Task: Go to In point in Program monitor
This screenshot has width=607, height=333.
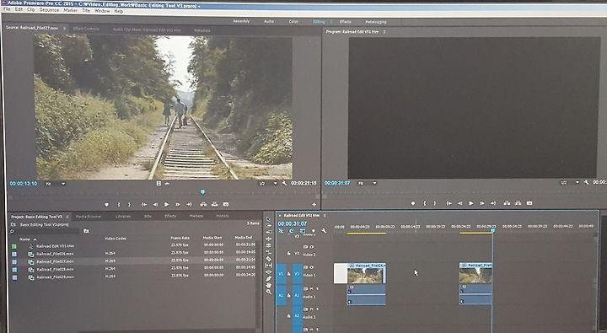Action: pyautogui.click(x=449, y=203)
